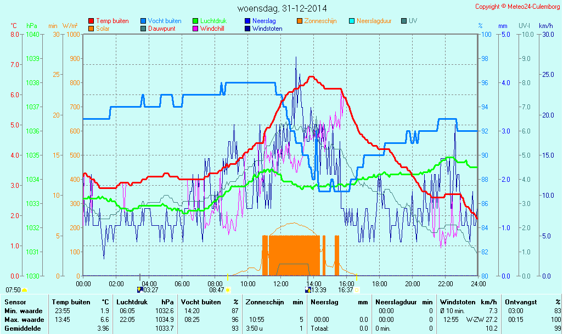Click the moonset icon beside 03:27

pyautogui.click(x=139, y=290)
